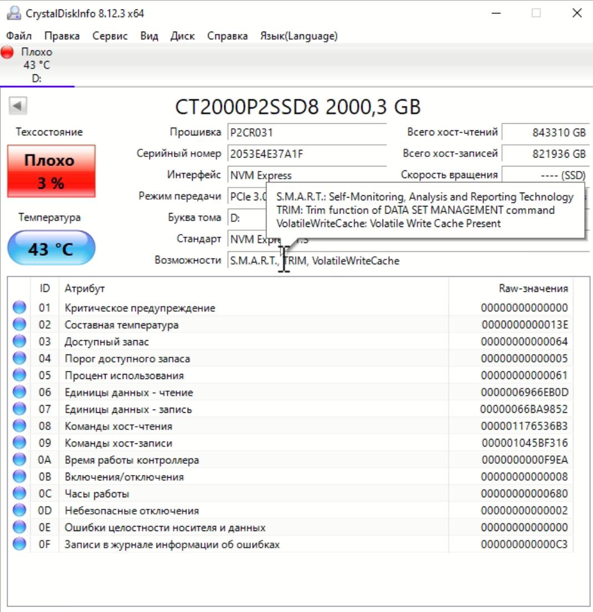This screenshot has height=612, width=593.
Task: Open the Файл menu
Action: click(x=19, y=36)
